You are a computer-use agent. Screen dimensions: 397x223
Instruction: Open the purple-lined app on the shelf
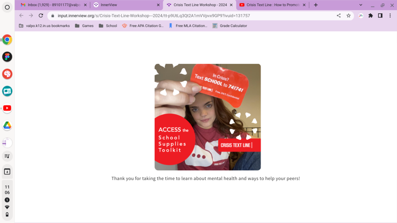7,143
